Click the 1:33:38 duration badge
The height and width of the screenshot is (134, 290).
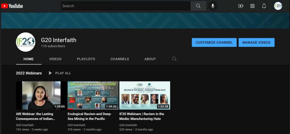coord(163,107)
